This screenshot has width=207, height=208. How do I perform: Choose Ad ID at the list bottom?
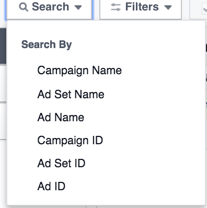[x=51, y=186]
